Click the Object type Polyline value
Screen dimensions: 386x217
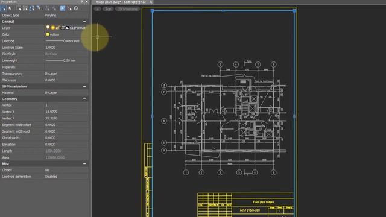click(51, 15)
